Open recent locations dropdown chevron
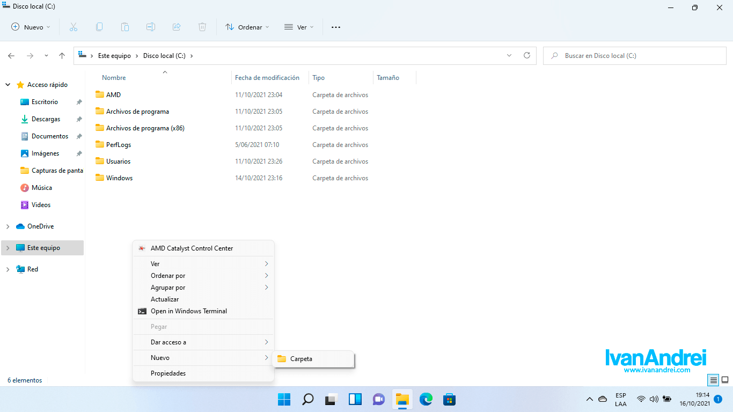Image resolution: width=733 pixels, height=412 pixels. (x=46, y=56)
